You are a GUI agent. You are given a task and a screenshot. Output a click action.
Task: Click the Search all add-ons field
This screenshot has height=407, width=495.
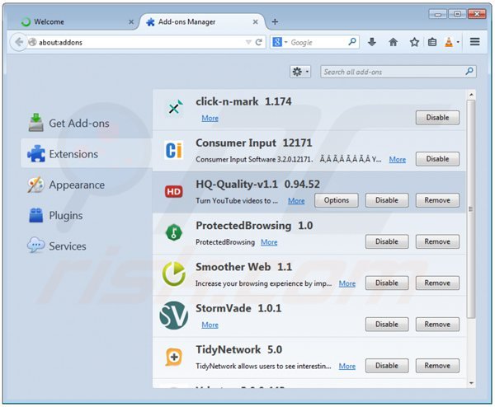(393, 73)
